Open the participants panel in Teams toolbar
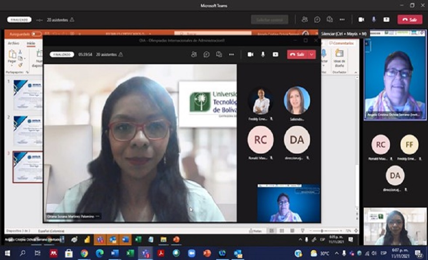This screenshot has width=428, height=260. [305, 20]
